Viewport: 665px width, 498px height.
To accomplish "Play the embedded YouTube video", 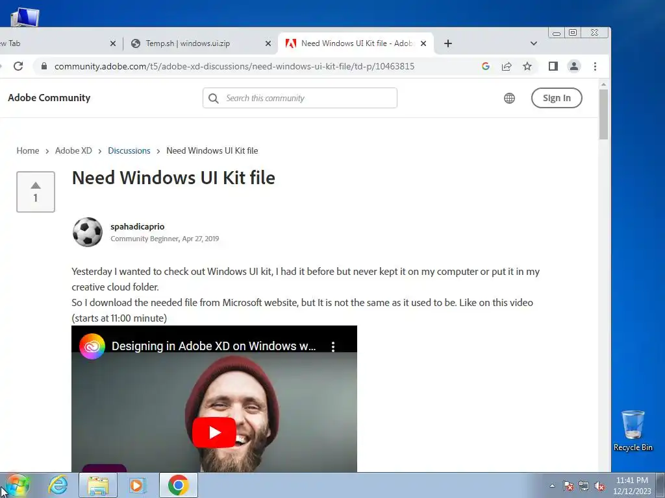I will coord(214,433).
